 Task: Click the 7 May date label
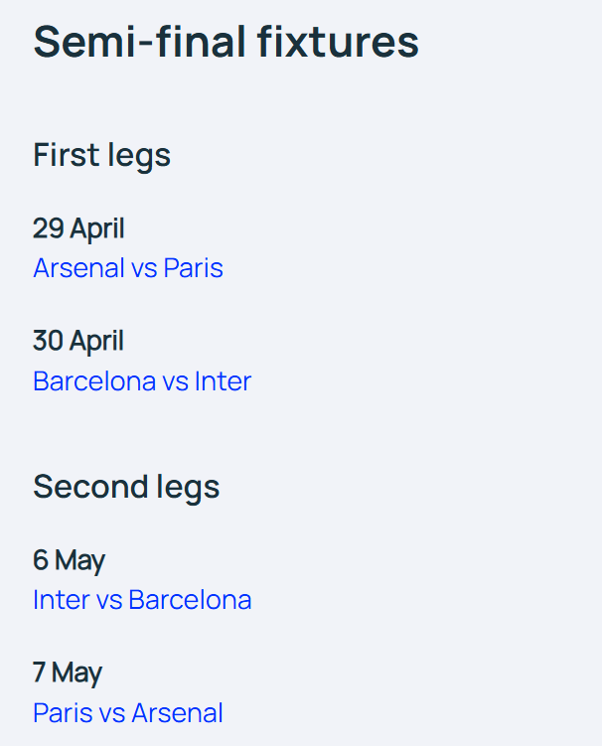(x=68, y=673)
